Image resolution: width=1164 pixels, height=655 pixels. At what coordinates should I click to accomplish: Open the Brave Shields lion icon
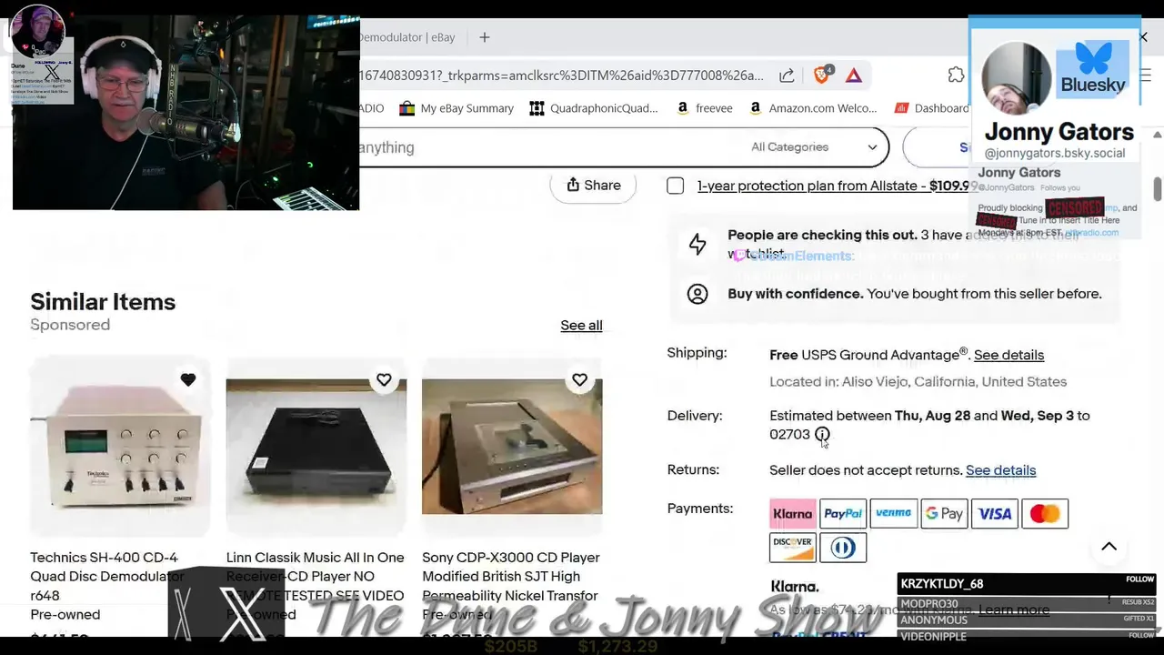point(822,76)
